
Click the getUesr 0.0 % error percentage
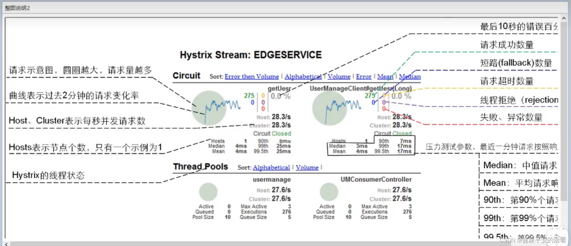280,96
